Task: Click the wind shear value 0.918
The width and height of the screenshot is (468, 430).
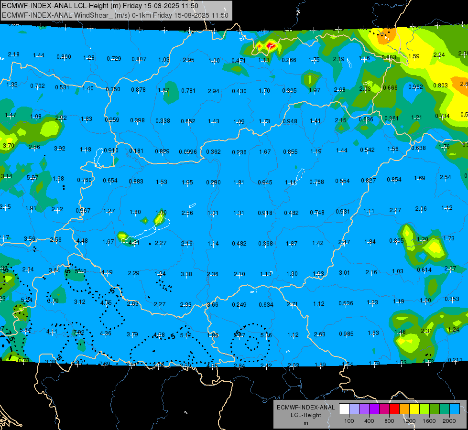Action: [265, 213]
